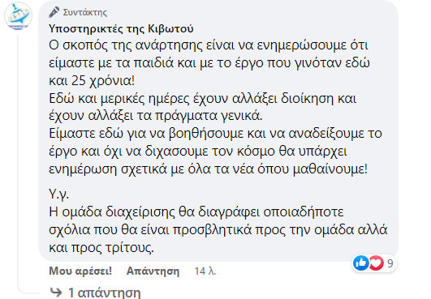
Task: Open the reaction count 9
Action: (390, 263)
